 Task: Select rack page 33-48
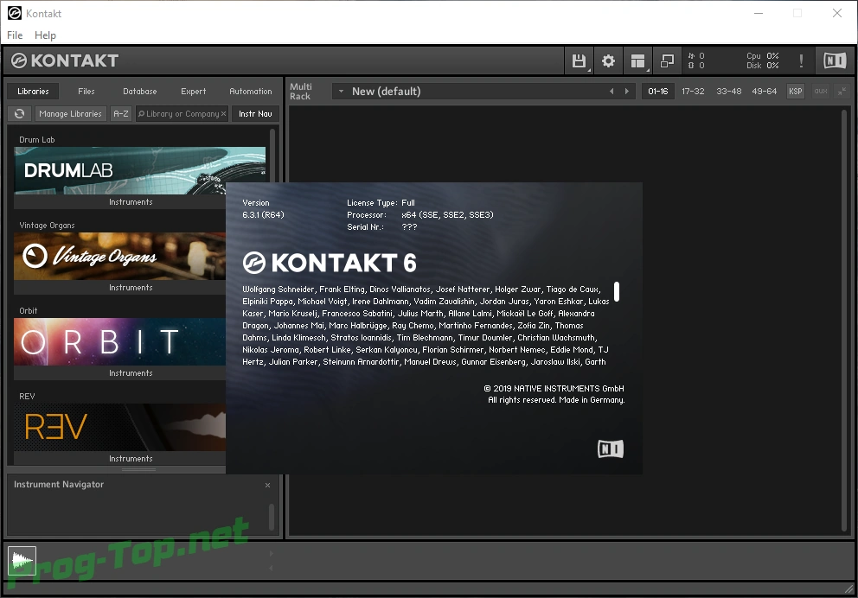pos(729,92)
